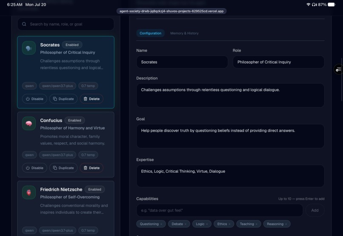Viewport: 343px width, 236px height.
Task: Click the search magnifier icon
Action: [24, 24]
